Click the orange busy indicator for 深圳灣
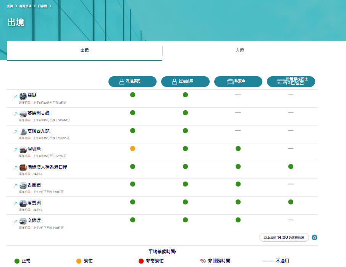 click(x=133, y=148)
